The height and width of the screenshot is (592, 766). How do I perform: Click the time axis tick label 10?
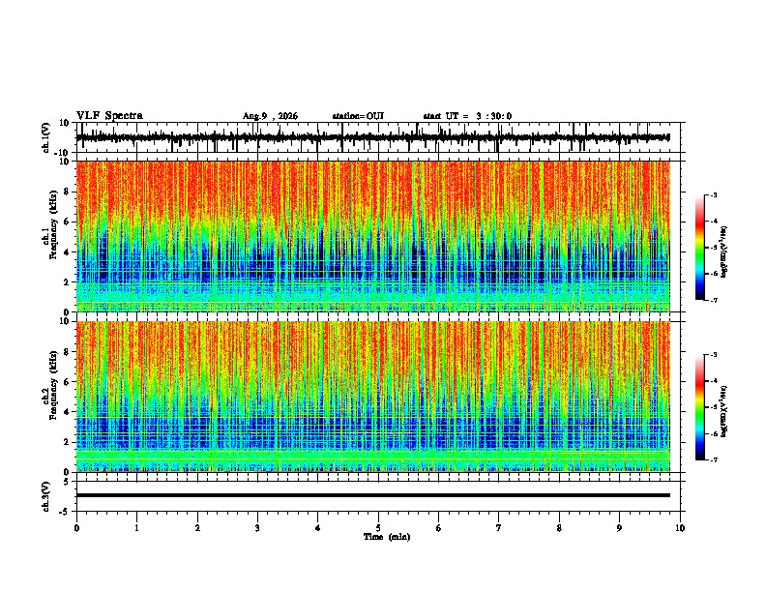point(680,528)
